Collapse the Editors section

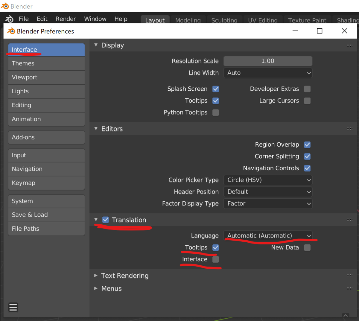click(x=96, y=129)
